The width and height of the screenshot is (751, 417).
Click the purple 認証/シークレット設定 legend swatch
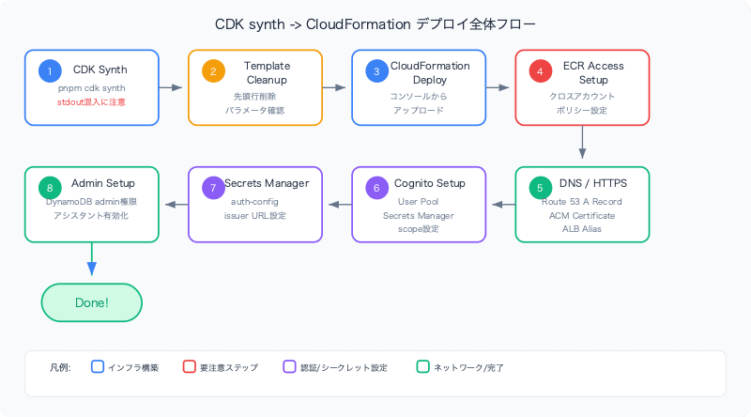pos(289,366)
